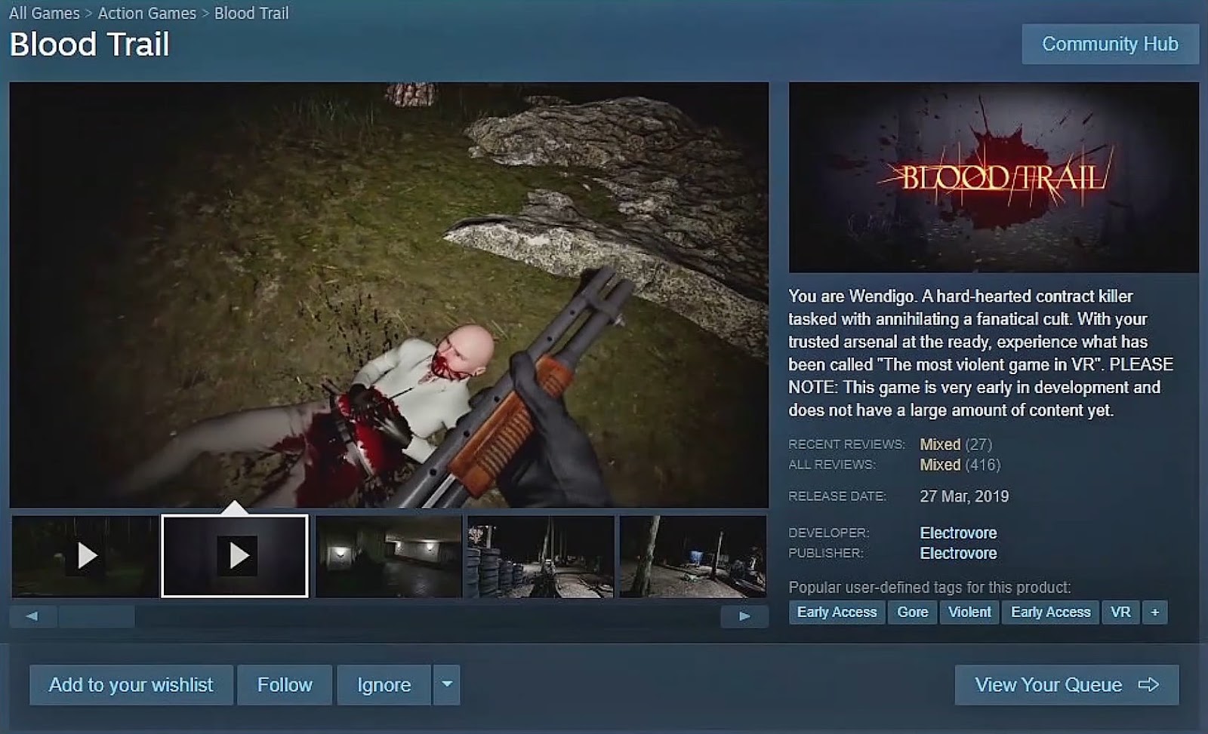Click the main gameplay video preview
Screen dimensions: 1208x734
[x=389, y=295]
